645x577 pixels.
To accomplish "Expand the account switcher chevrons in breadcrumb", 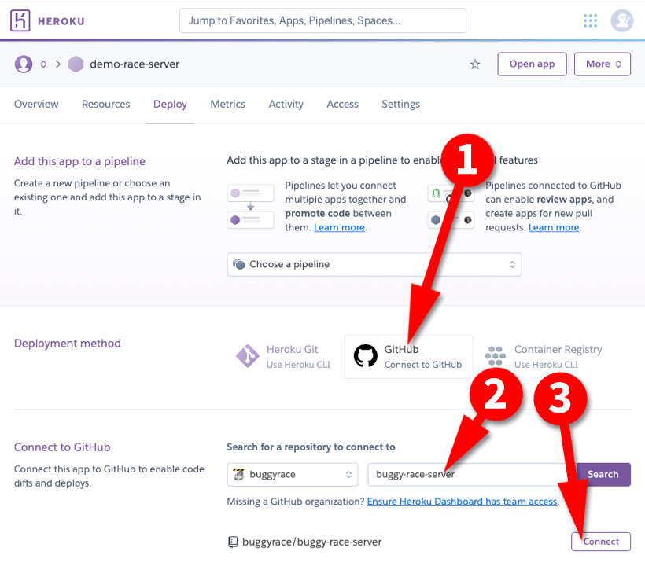I will (x=44, y=64).
